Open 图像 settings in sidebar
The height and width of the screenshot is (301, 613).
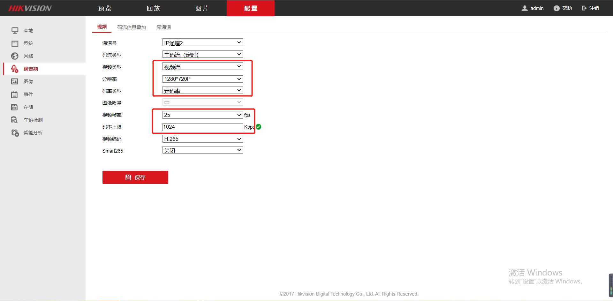point(28,82)
